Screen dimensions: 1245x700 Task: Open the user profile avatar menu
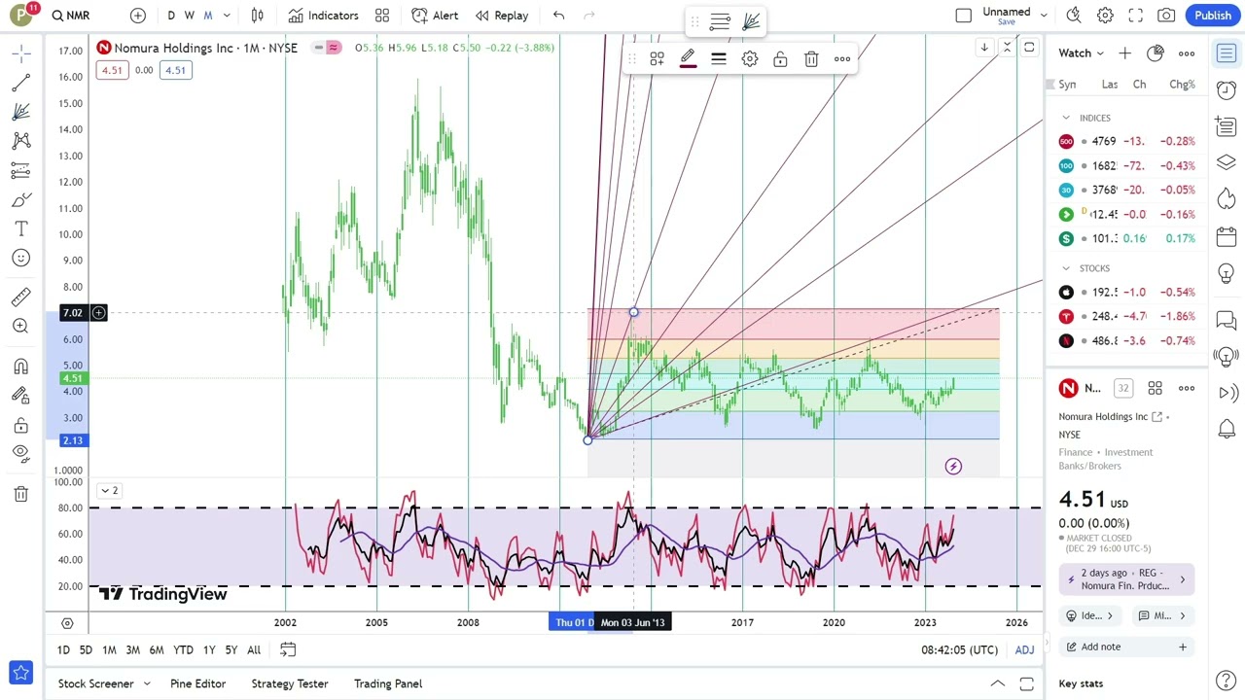(x=21, y=16)
